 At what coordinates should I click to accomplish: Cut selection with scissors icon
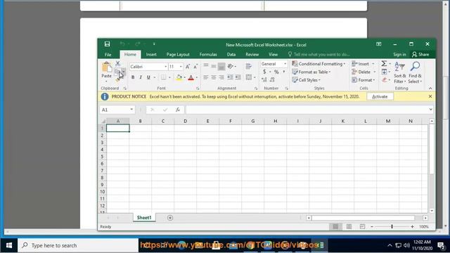(117, 64)
